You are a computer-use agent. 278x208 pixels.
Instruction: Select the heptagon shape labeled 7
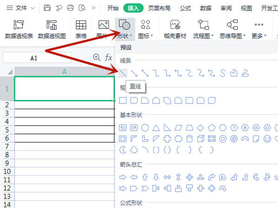[234, 128]
